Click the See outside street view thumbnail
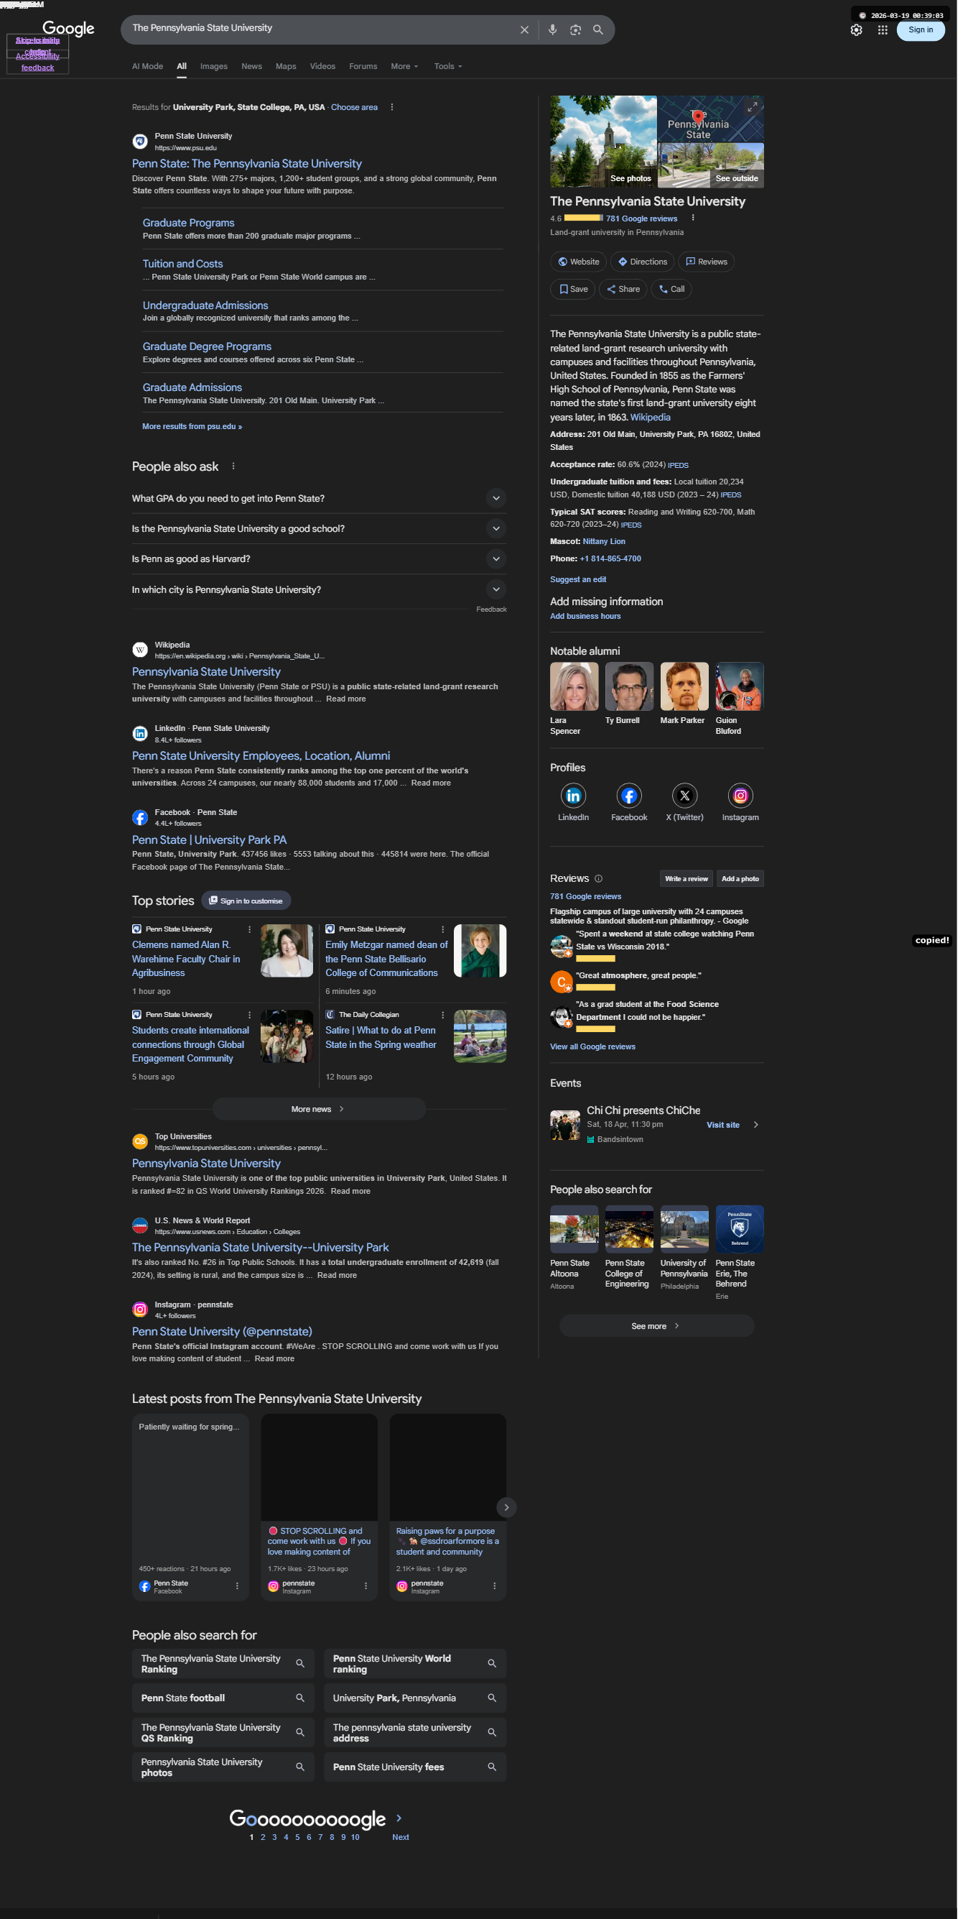This screenshot has height=1919, width=968. [712, 165]
